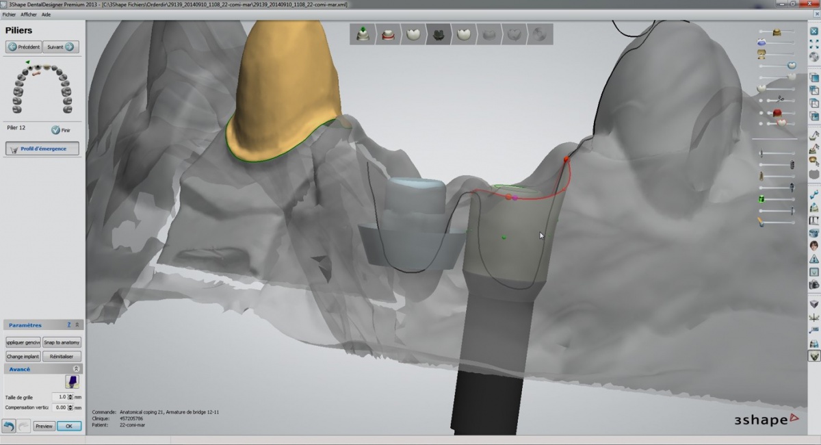
Task: Advance with the Suivant button
Action: click(60, 47)
